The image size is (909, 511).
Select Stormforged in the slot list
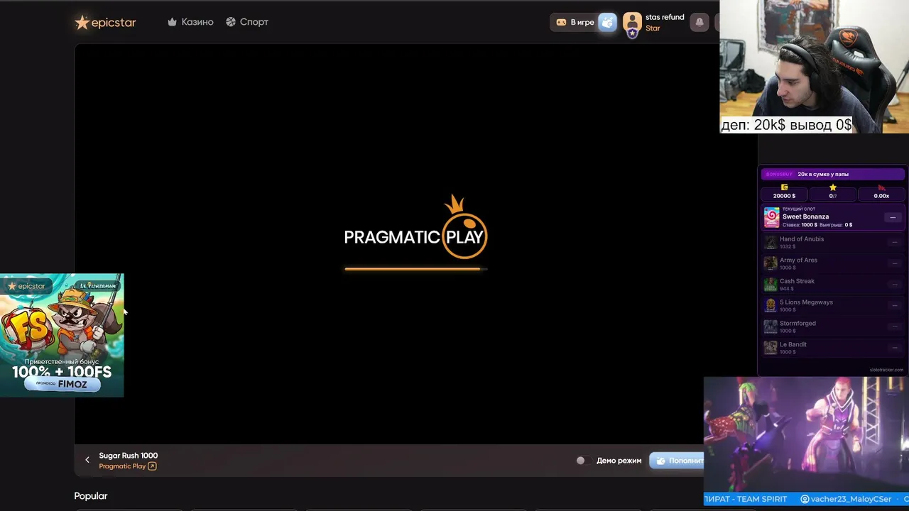pos(832,326)
